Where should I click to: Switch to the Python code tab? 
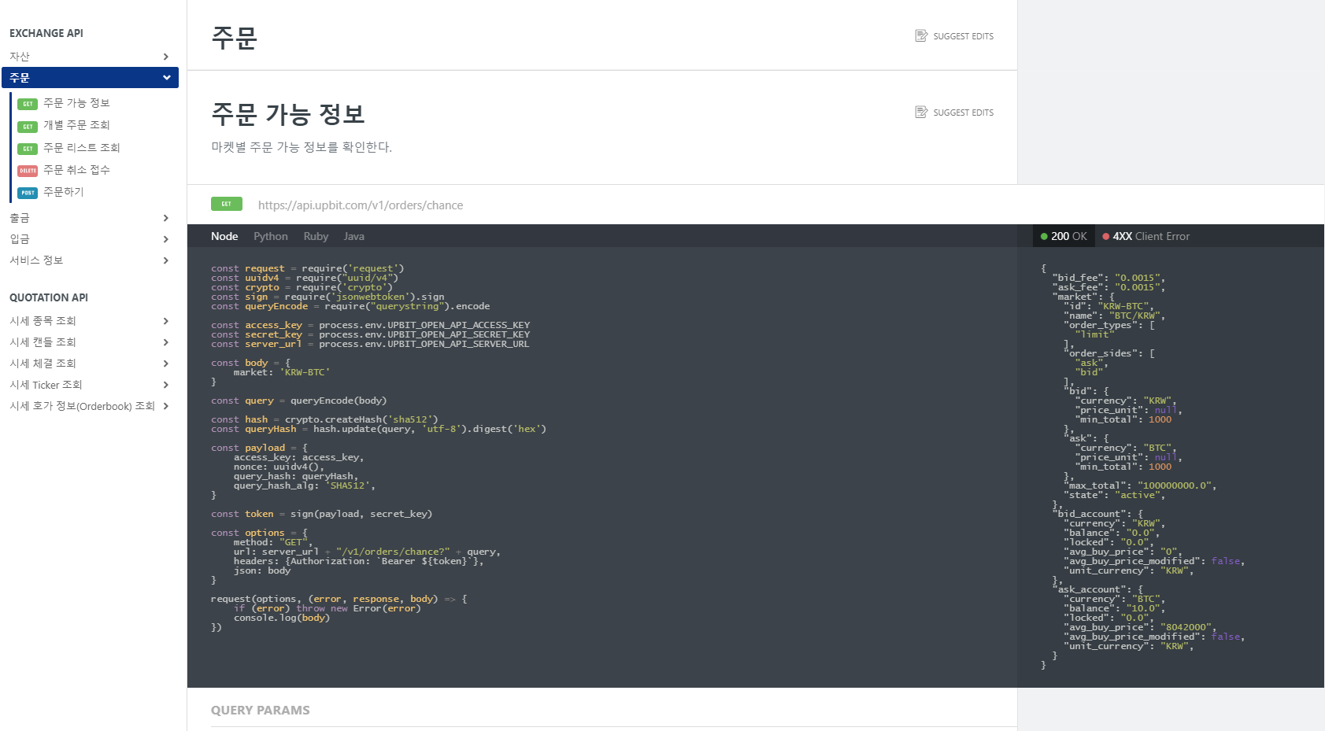click(x=271, y=236)
